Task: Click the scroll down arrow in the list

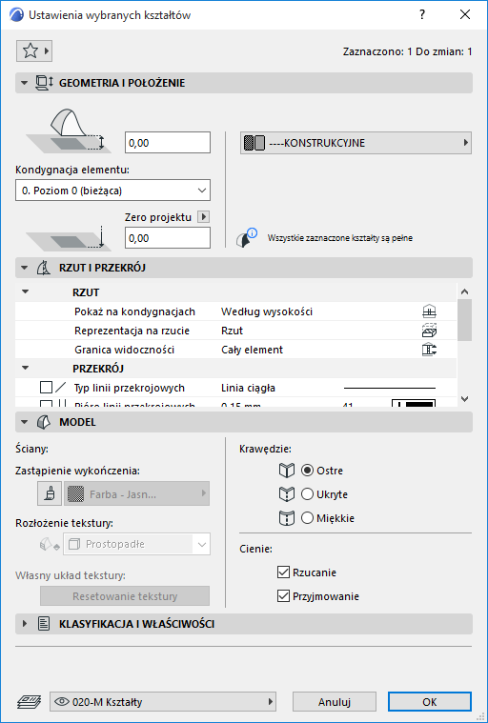Action: coord(464,399)
